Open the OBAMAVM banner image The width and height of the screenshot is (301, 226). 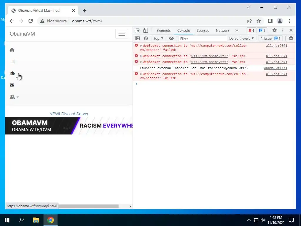(69, 126)
